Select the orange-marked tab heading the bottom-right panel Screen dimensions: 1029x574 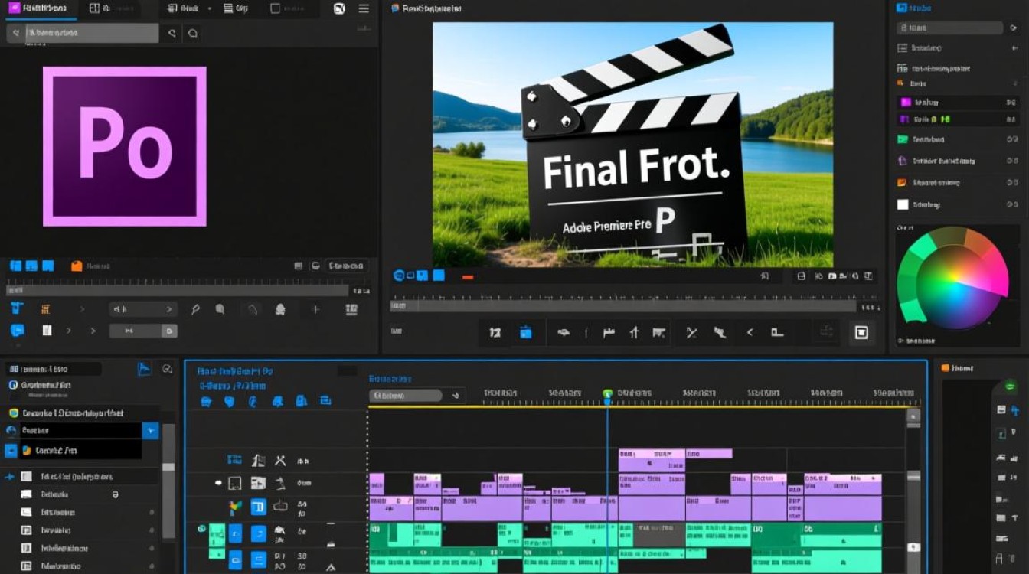click(x=958, y=368)
